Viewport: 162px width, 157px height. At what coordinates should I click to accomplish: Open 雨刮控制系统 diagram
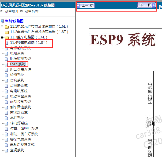click(21, 102)
